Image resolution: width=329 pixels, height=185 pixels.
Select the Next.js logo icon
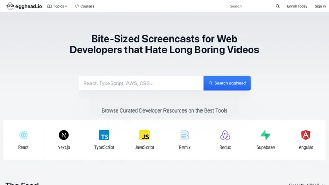point(64,135)
